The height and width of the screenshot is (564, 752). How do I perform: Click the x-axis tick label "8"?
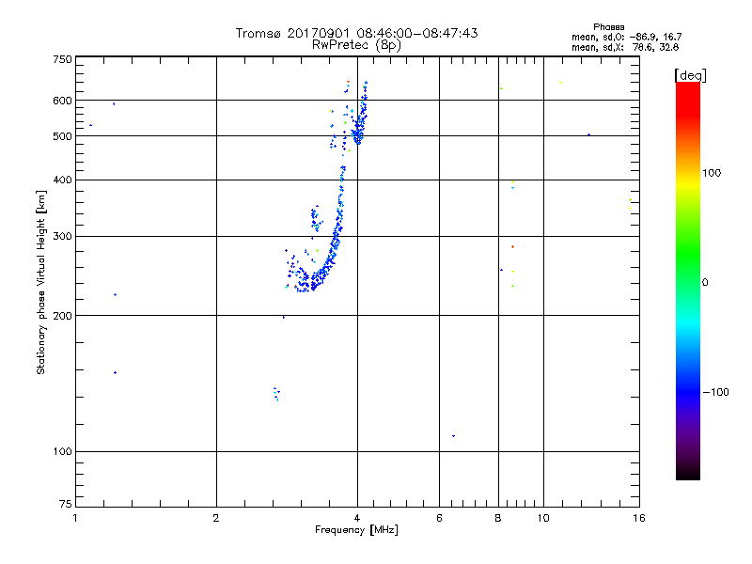click(498, 518)
